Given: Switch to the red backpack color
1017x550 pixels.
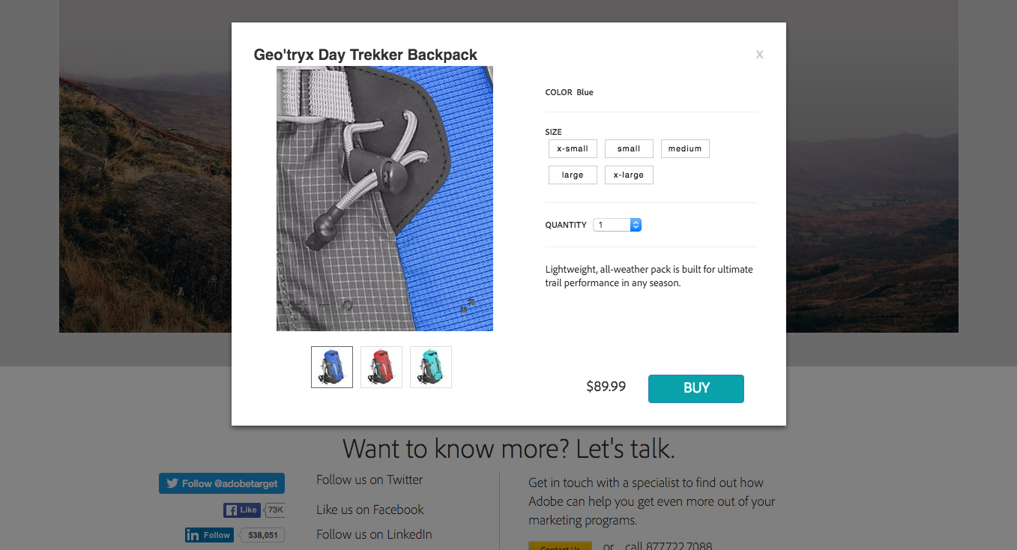Looking at the screenshot, I should click(x=381, y=367).
